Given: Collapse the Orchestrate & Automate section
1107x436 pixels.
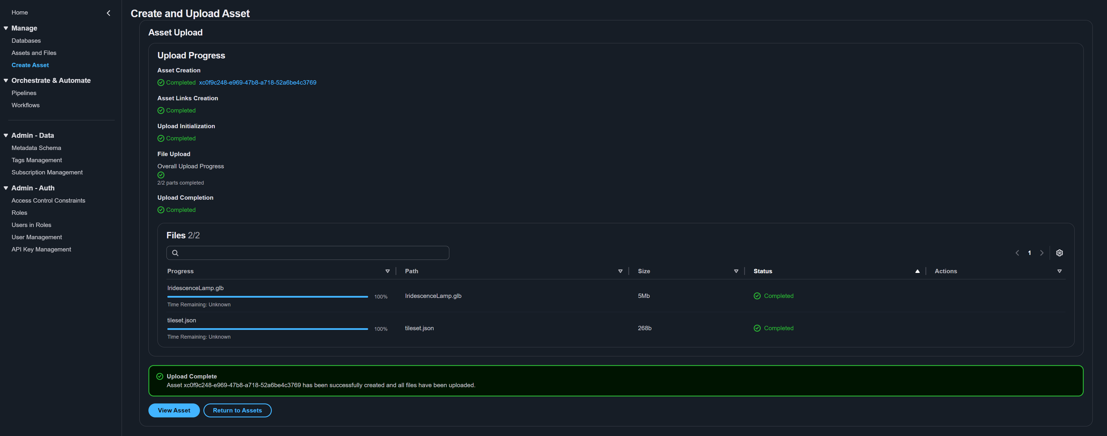Looking at the screenshot, I should [x=6, y=80].
